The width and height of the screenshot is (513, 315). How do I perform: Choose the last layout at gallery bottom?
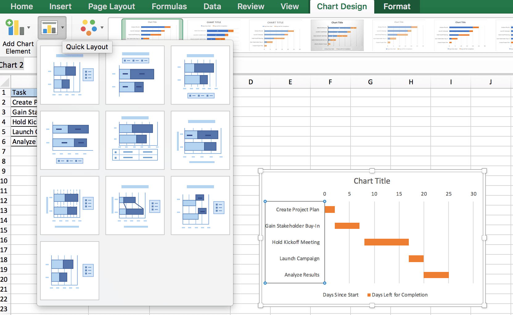[69, 270]
